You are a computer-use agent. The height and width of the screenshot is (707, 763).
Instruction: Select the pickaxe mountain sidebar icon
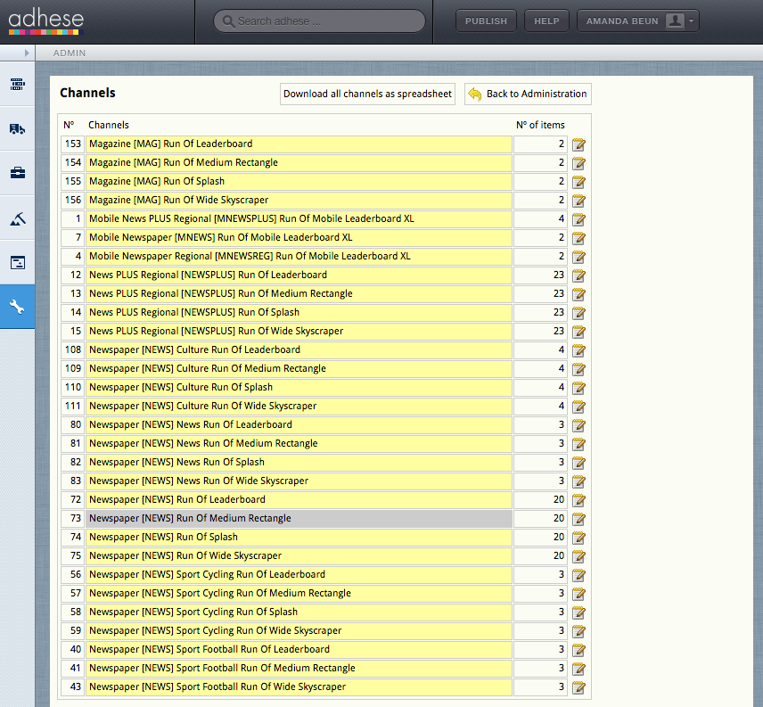tap(17, 218)
